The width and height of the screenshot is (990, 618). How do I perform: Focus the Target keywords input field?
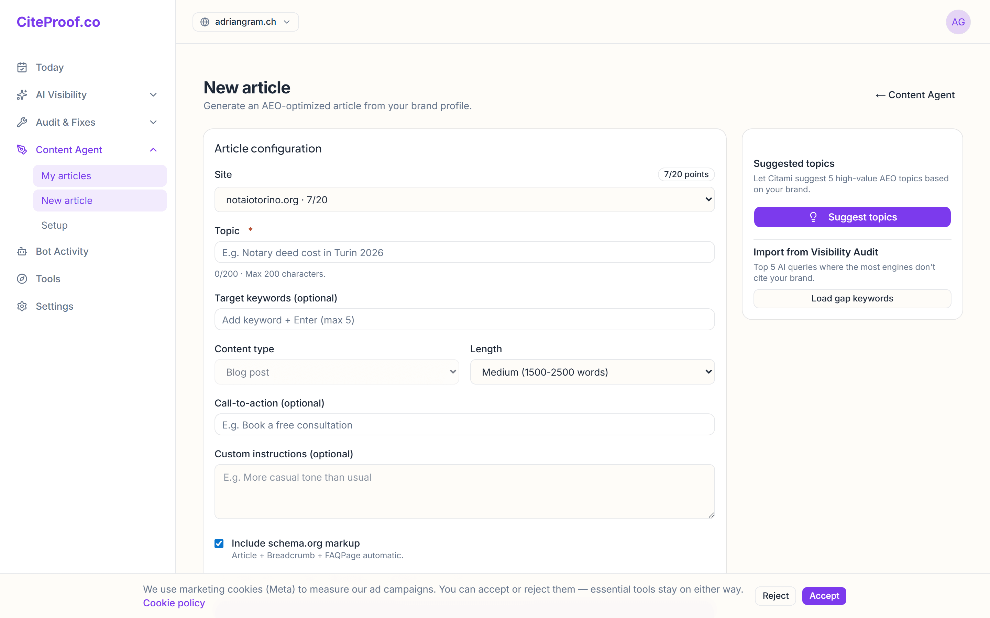[464, 320]
